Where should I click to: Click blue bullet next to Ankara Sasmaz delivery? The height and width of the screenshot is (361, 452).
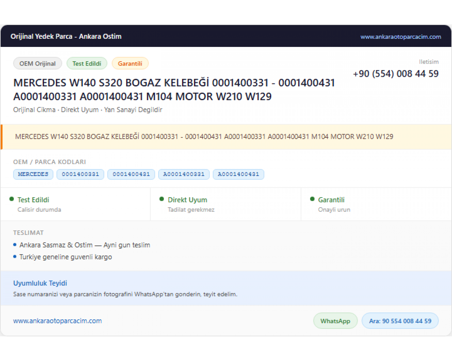click(x=15, y=245)
